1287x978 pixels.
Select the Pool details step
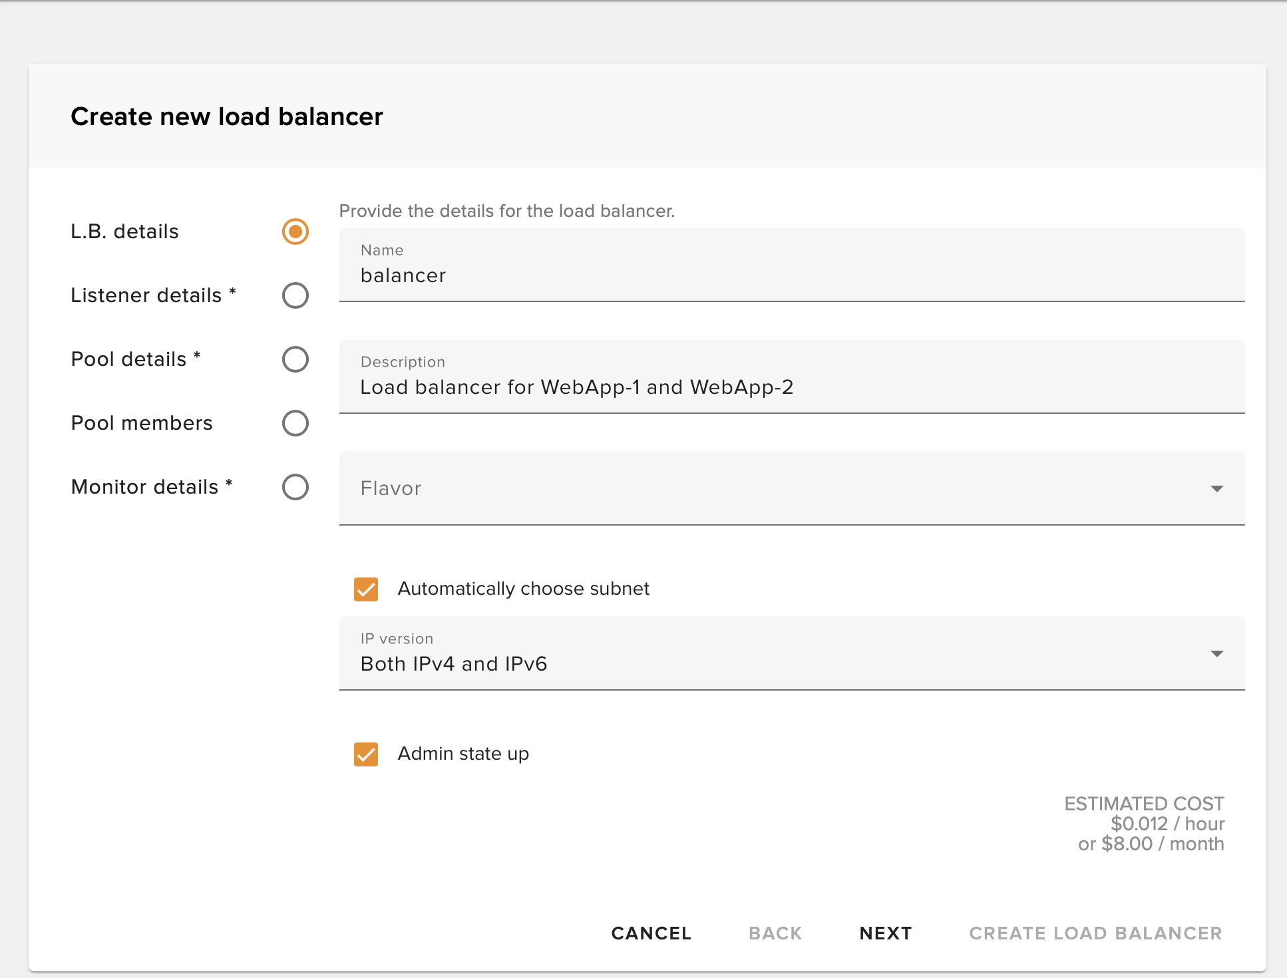[295, 359]
